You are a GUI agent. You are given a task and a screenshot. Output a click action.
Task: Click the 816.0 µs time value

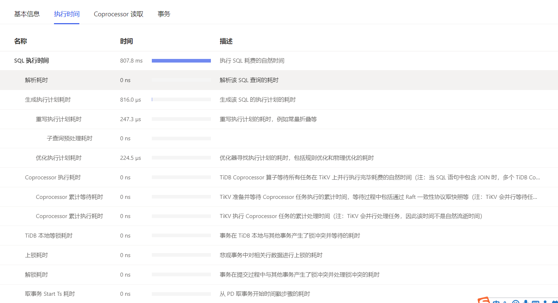point(131,99)
